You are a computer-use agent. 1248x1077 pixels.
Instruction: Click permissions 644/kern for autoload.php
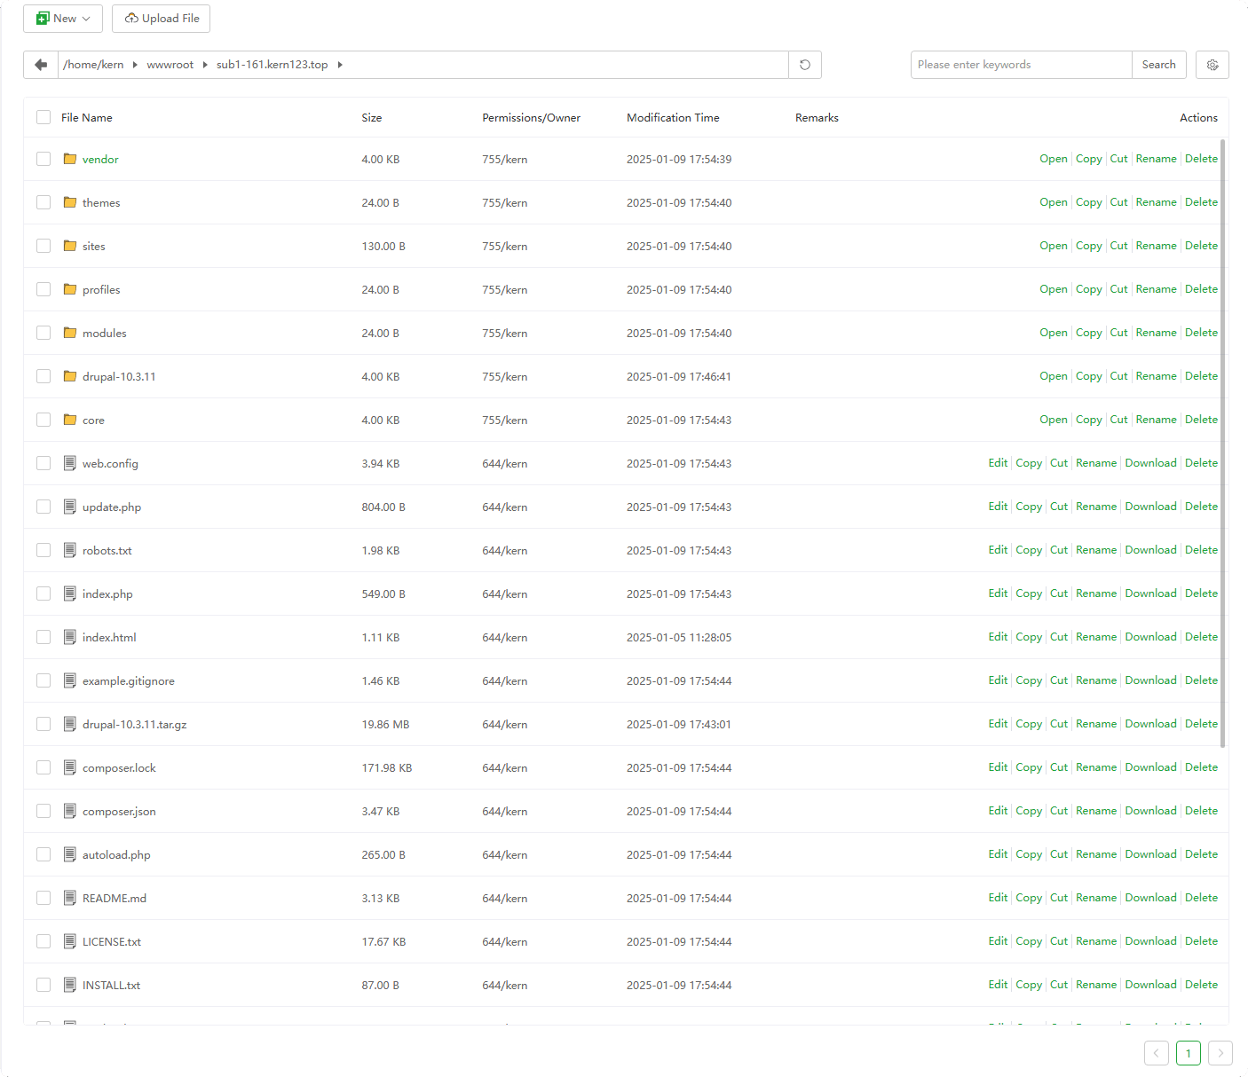coord(505,854)
